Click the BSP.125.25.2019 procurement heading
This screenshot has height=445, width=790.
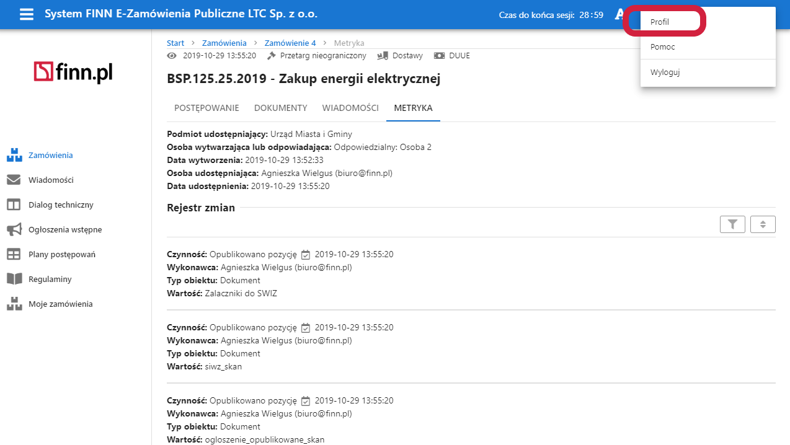tap(304, 79)
